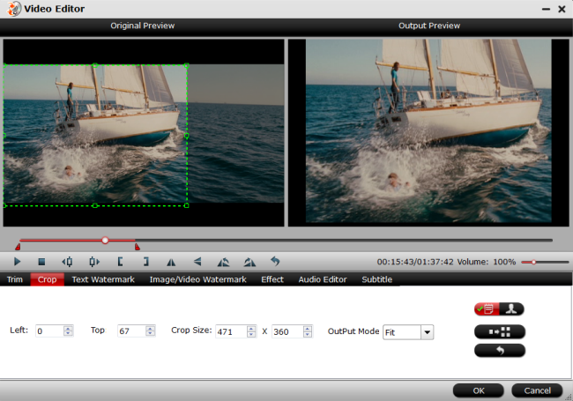Click the left red trim marker
The height and width of the screenshot is (401, 573).
18,248
